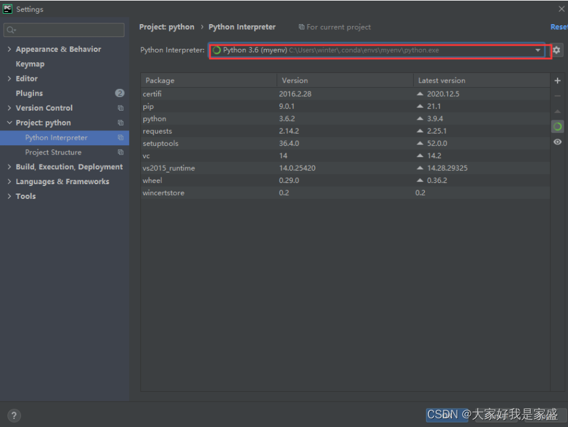Open the Tools settings label
This screenshot has width=568, height=427.
pos(26,196)
